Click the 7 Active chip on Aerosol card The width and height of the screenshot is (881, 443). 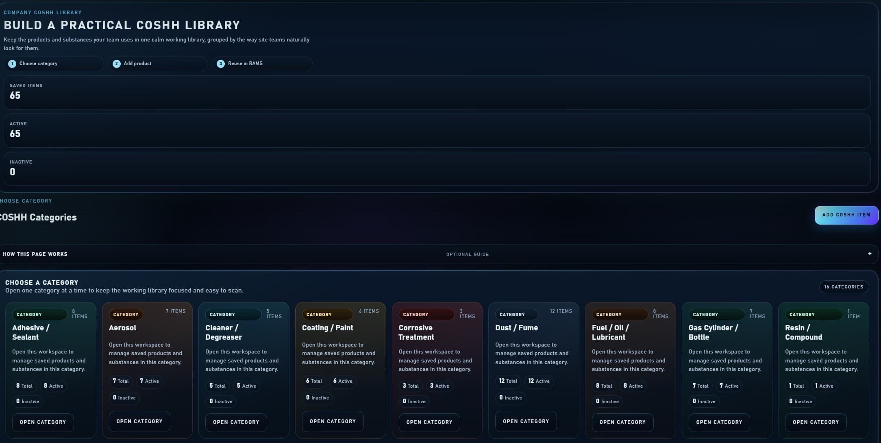pos(149,381)
